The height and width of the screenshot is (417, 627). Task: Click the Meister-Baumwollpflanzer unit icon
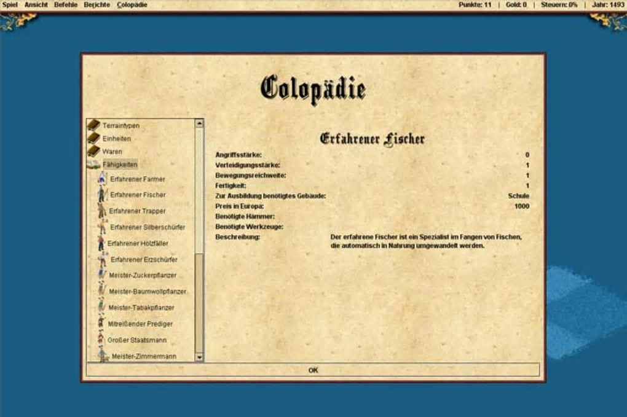click(x=102, y=291)
